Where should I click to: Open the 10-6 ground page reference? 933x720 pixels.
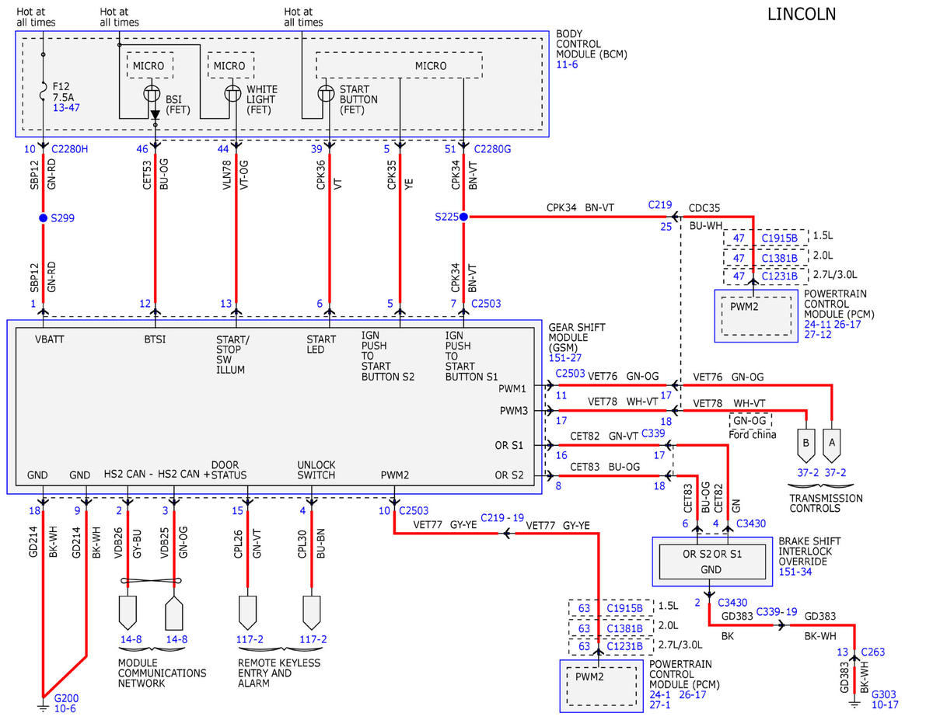[65, 710]
